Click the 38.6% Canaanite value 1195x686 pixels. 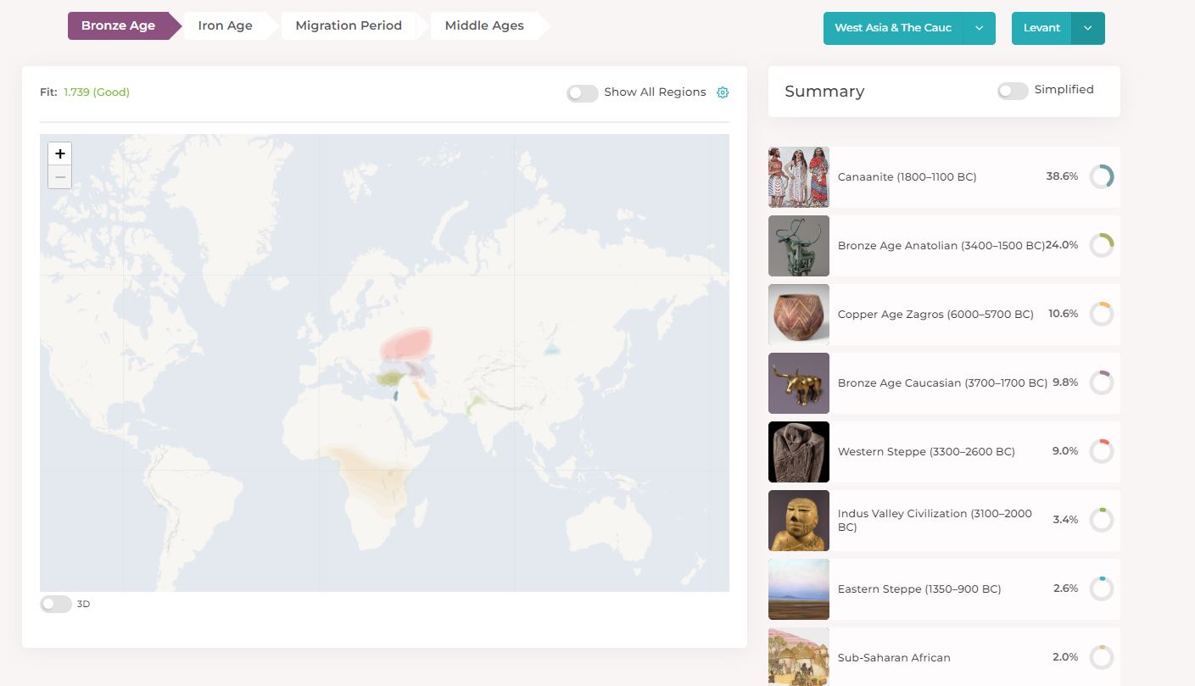1062,176
